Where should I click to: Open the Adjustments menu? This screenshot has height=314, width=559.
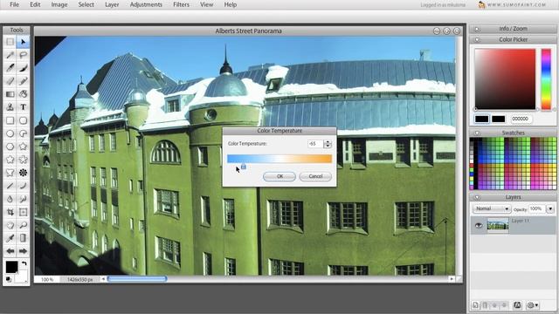(x=146, y=4)
